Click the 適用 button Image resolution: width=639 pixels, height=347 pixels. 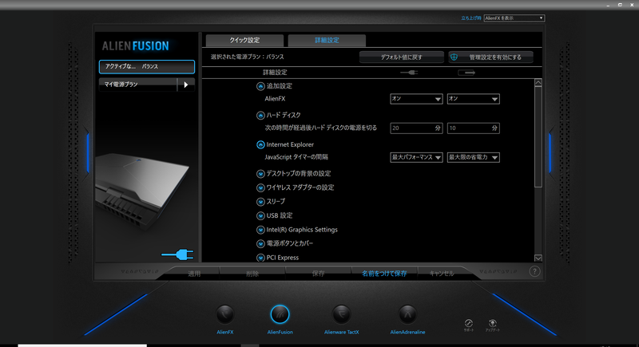(x=194, y=274)
